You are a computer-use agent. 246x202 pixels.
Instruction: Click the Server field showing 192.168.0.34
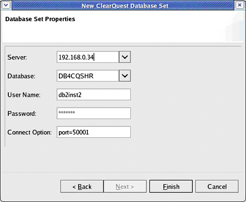pyautogui.click(x=88, y=57)
